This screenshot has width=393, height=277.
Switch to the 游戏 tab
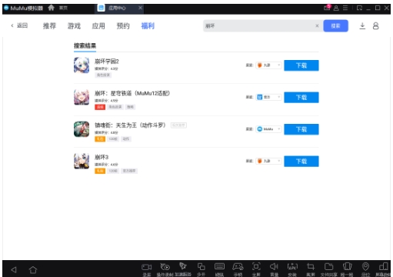[74, 26]
